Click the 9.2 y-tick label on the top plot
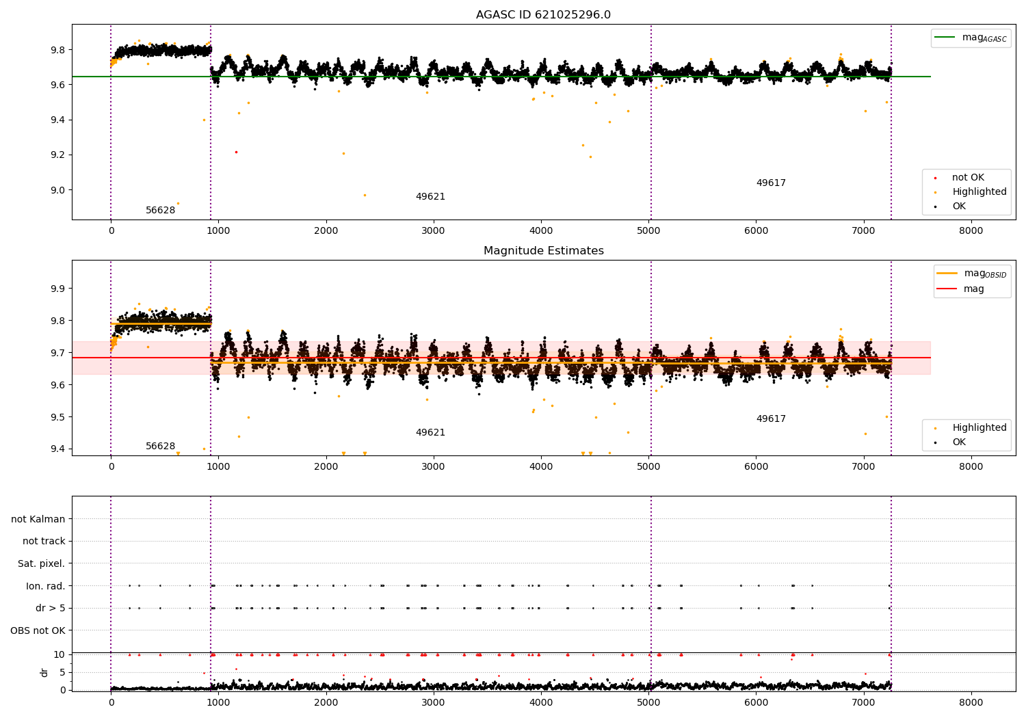1026x718 pixels. point(57,155)
